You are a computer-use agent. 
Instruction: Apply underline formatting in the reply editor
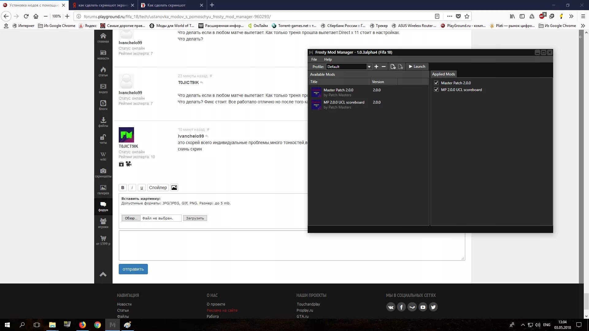(x=141, y=188)
